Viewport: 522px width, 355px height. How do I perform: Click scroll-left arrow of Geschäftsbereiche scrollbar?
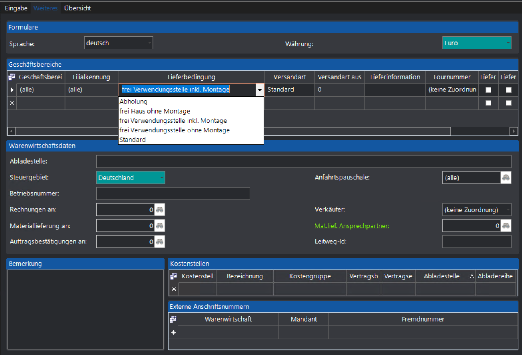tap(12, 131)
